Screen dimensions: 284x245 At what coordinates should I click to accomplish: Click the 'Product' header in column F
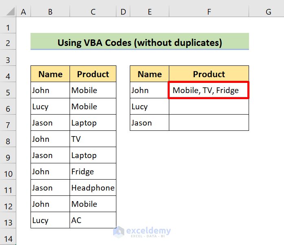point(209,74)
